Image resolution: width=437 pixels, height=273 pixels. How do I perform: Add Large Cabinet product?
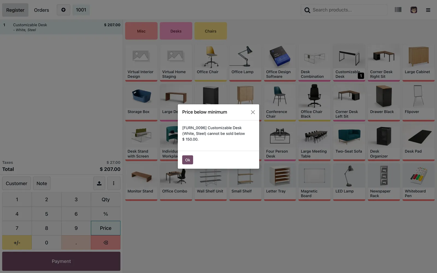418,63
